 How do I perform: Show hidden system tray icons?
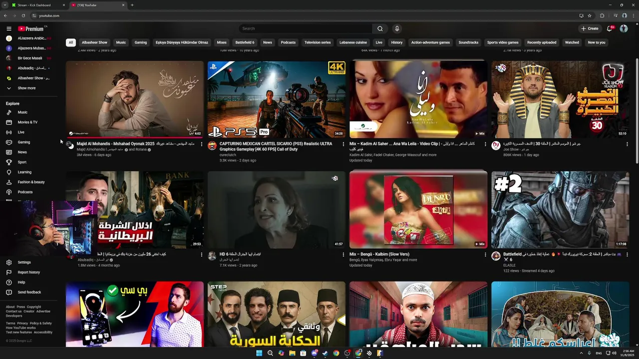click(581, 353)
